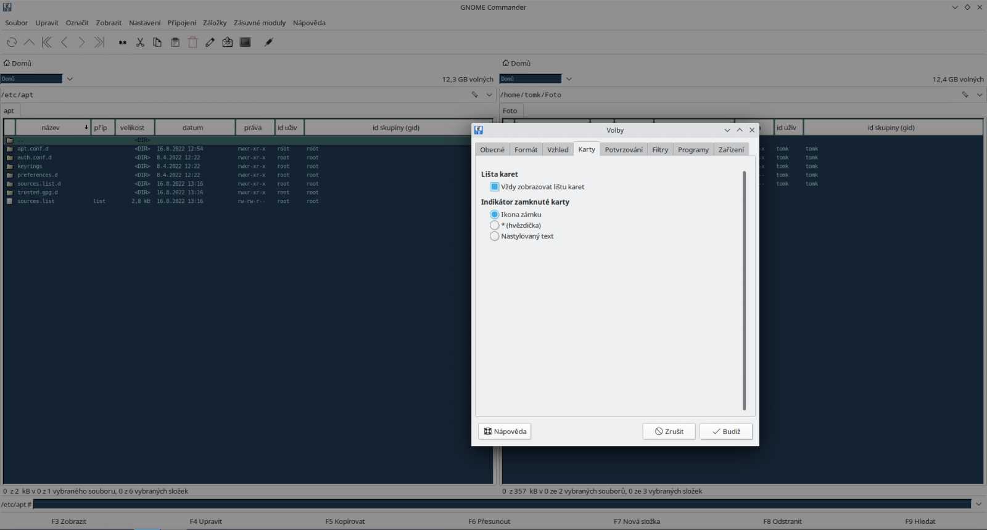The height and width of the screenshot is (530, 987).
Task: Expand left path history dropdown
Action: tap(489, 95)
